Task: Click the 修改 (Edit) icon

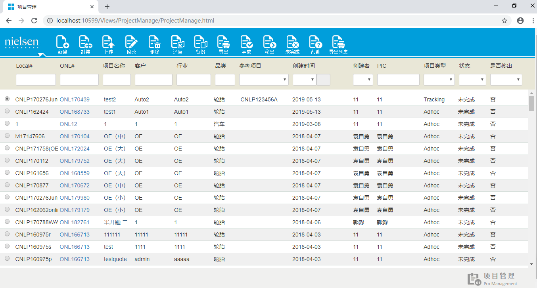Action: point(131,45)
